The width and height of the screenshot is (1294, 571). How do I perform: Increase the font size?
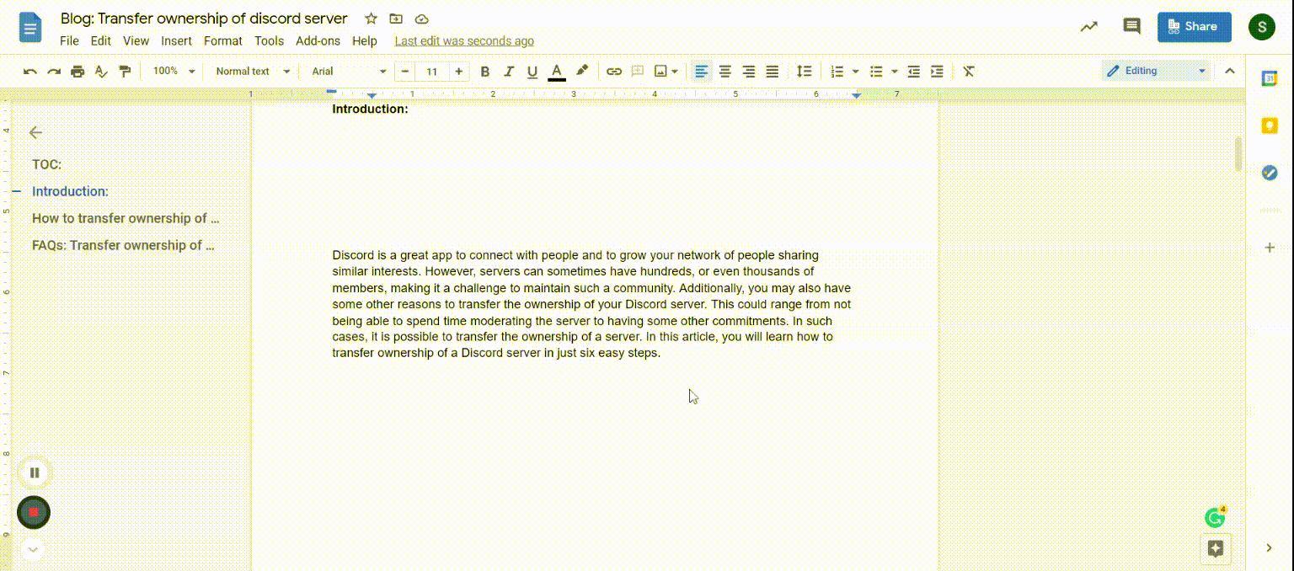(458, 72)
